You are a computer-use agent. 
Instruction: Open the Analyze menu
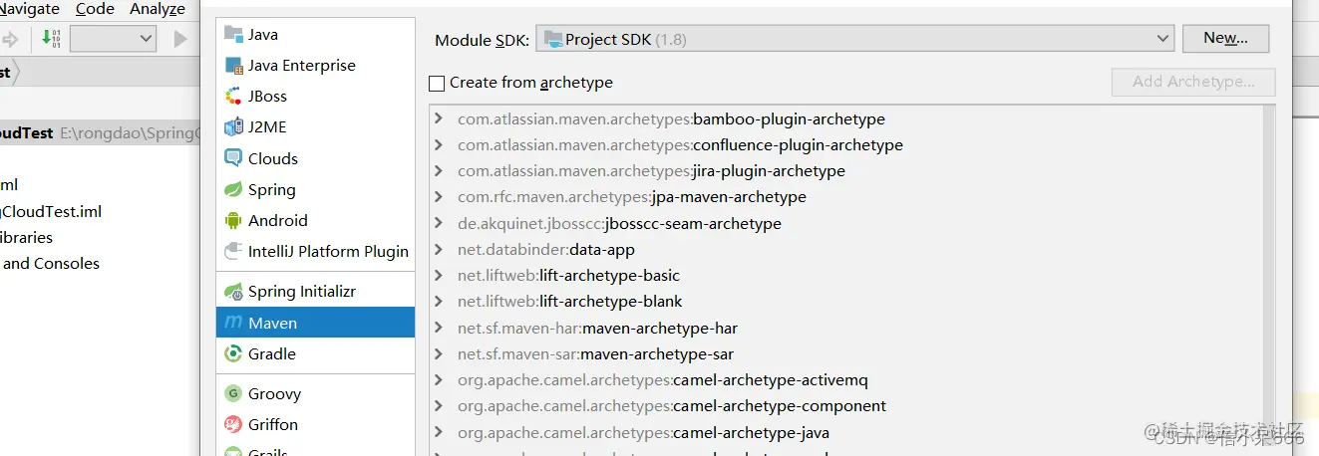(158, 9)
